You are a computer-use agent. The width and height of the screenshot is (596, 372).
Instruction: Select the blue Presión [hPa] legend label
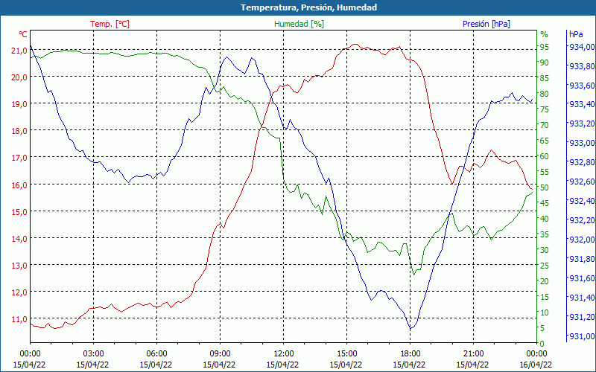pos(486,24)
